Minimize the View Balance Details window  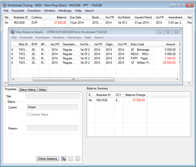tap(159, 32)
